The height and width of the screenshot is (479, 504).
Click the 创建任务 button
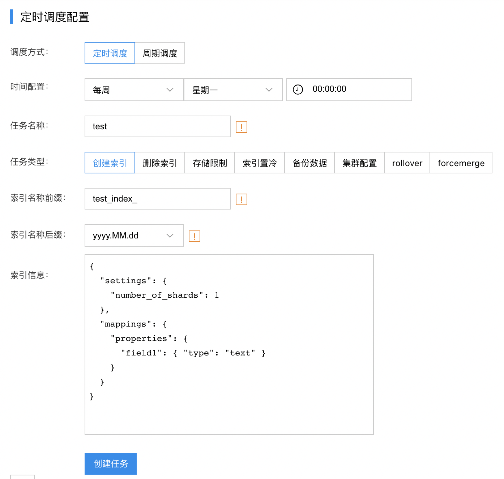coord(111,464)
